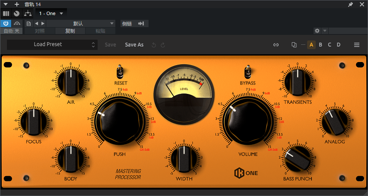Click the FOCUS knob
The width and height of the screenshot is (368, 196).
(x=34, y=122)
